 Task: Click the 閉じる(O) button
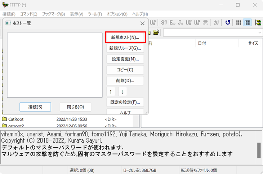[x=75, y=107]
